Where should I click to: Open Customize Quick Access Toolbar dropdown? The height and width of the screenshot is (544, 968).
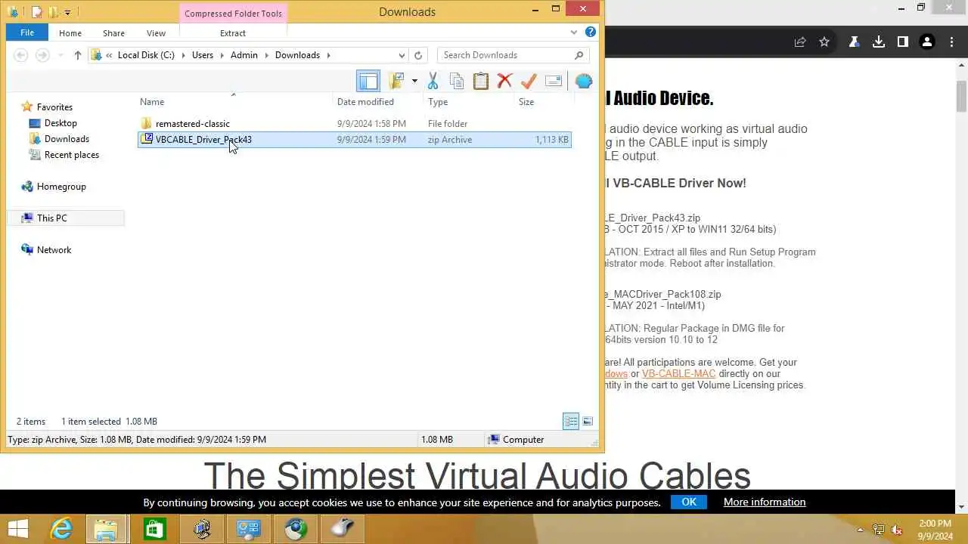[67, 12]
